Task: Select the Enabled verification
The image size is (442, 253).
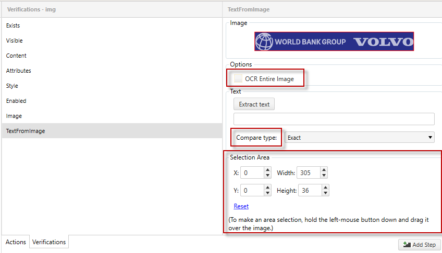Action: click(x=112, y=101)
